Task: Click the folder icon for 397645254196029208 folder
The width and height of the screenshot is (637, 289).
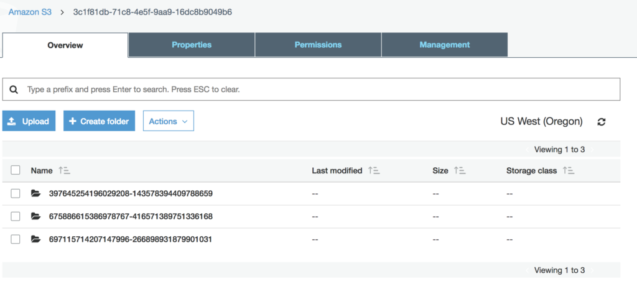Action: [x=35, y=193]
